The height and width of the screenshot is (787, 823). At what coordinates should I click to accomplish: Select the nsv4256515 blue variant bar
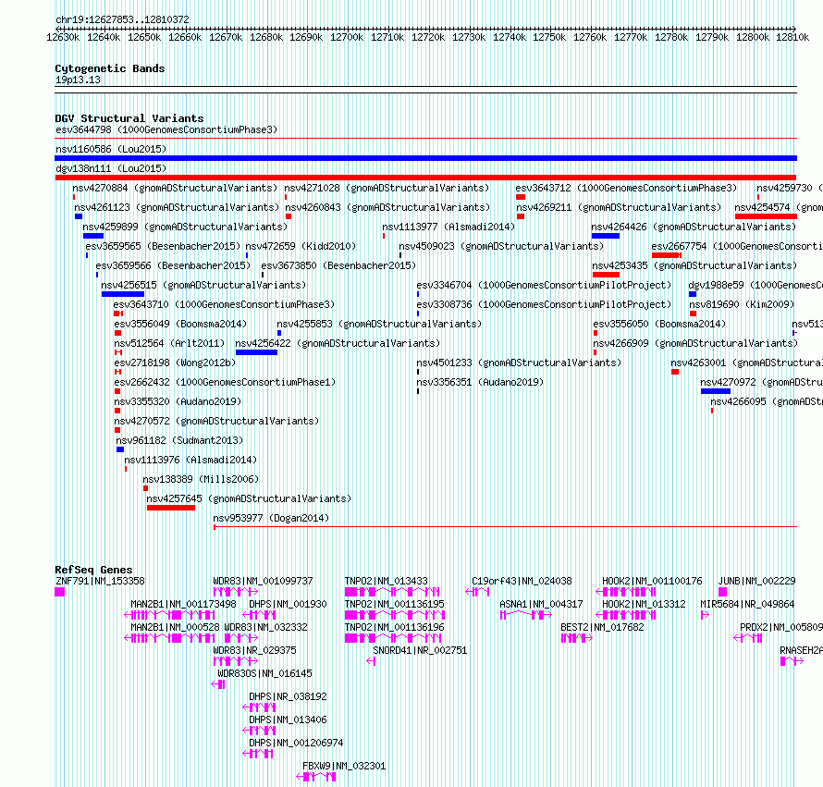[x=123, y=294]
